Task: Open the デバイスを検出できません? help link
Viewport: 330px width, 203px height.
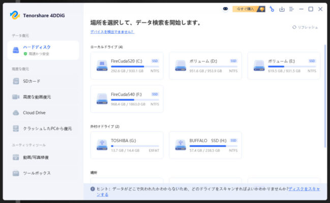Action: point(112,31)
